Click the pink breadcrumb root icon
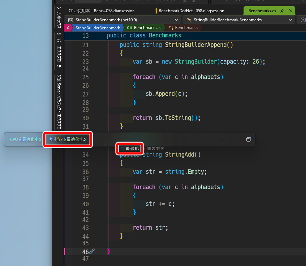Viewport: 306px width, 266px height. click(68, 28)
